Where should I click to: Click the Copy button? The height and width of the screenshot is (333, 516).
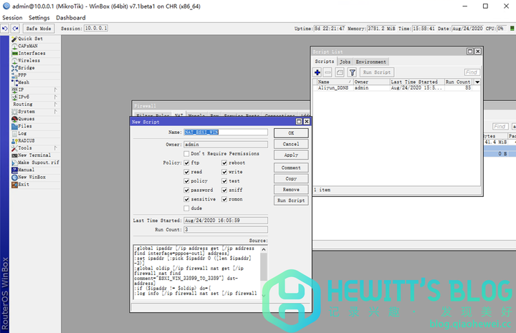[x=291, y=178]
